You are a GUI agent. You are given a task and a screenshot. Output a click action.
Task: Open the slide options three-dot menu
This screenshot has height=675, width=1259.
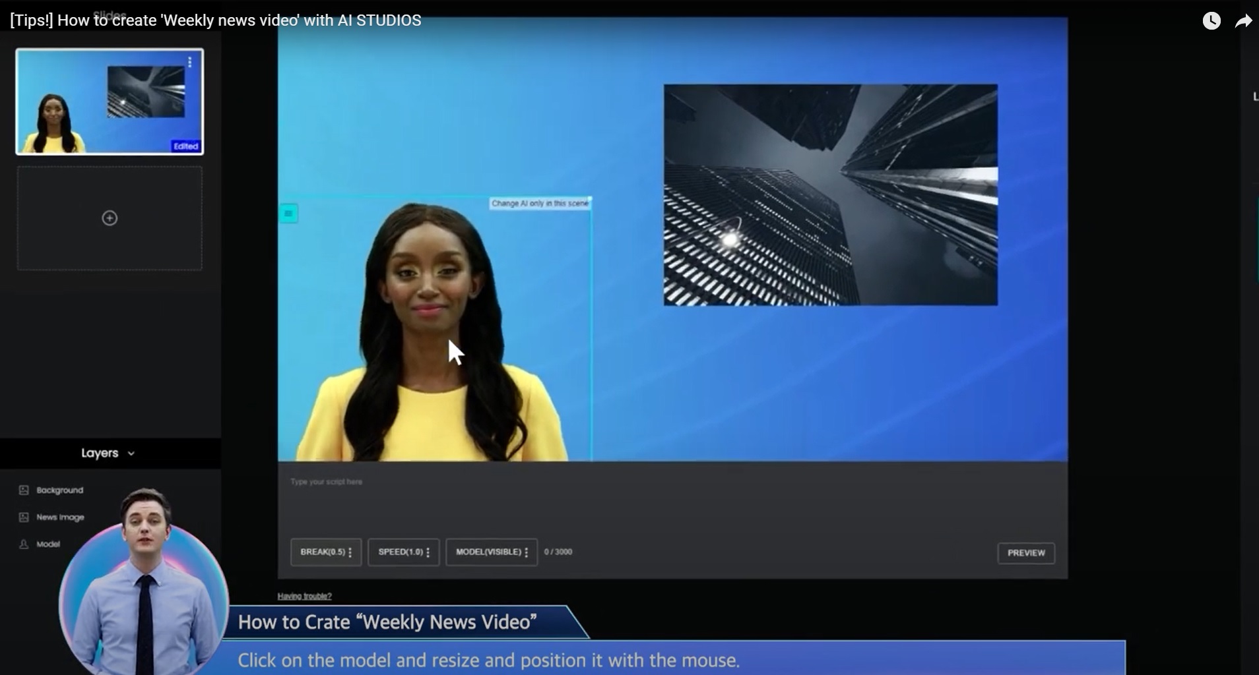[191, 63]
